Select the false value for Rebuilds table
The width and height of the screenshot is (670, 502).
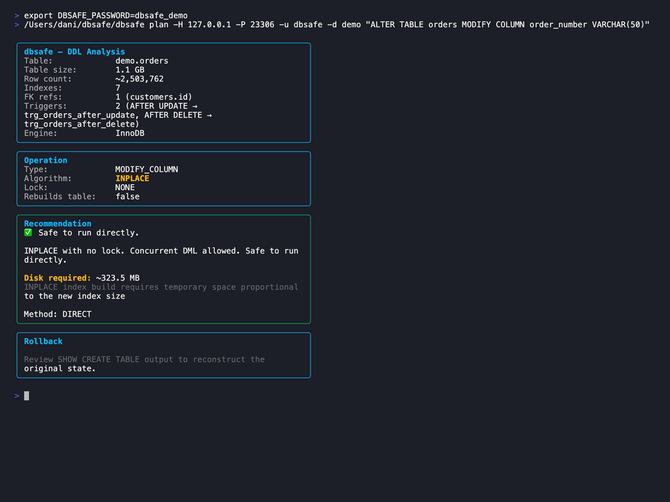(127, 196)
